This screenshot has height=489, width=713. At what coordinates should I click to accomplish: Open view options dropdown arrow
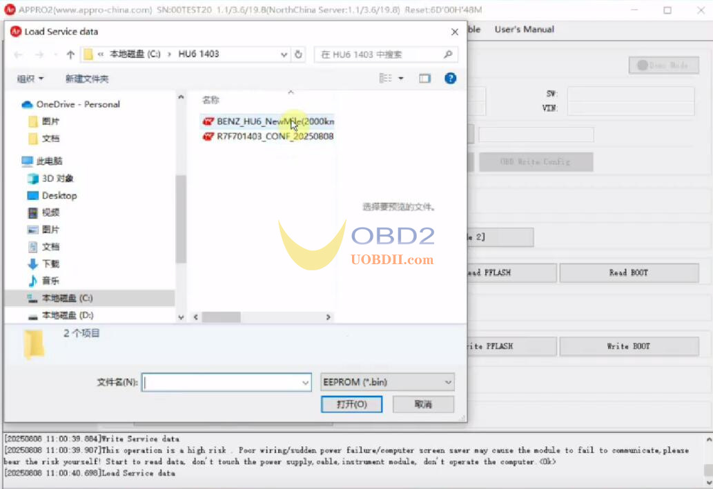pyautogui.click(x=401, y=78)
